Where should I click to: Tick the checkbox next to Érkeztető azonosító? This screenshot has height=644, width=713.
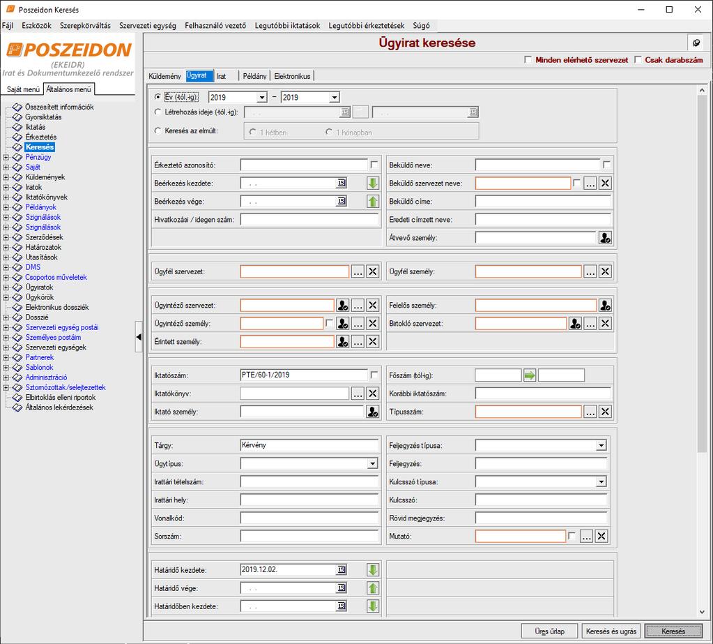pos(374,164)
